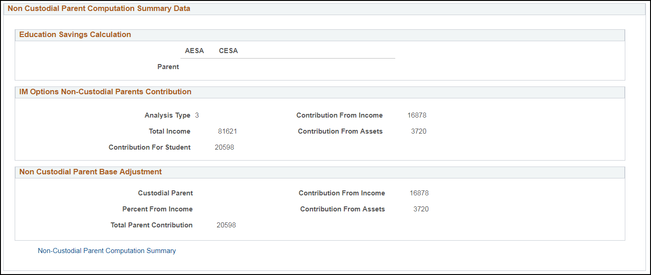Click the IM Options Non-Custodial Parents Contribution header
The image size is (651, 275).
coord(105,92)
